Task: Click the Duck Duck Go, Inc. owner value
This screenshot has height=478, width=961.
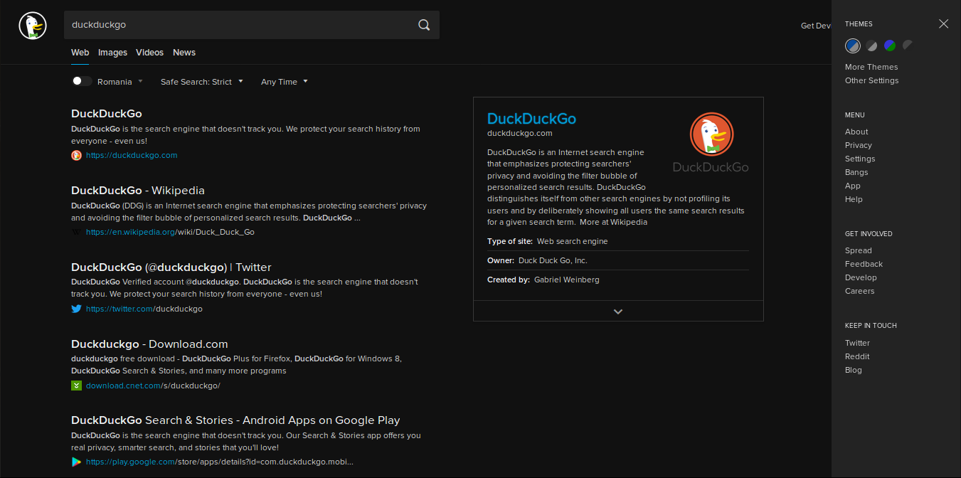Action: pos(553,260)
